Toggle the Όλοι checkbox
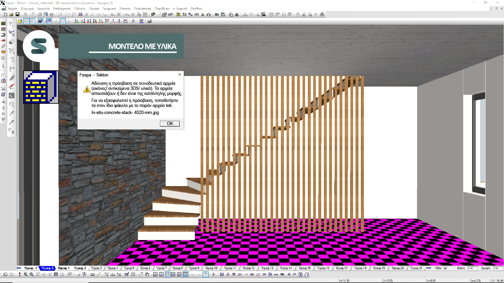Viewport: 504px width, 283px height. [x=446, y=268]
